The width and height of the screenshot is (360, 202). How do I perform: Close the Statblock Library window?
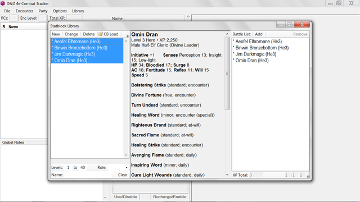pyautogui.click(x=302, y=25)
